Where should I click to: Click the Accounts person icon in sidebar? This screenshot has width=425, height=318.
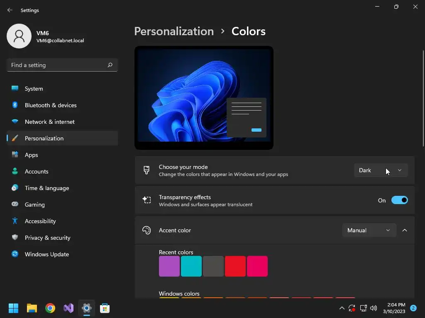(x=15, y=171)
